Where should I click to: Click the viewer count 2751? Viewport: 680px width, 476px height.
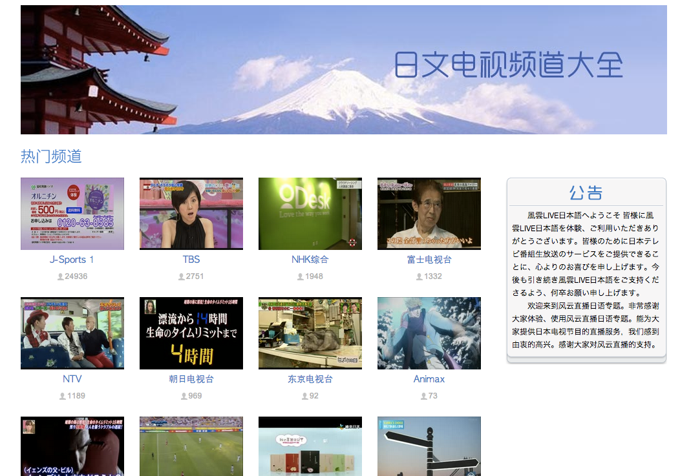tap(195, 276)
